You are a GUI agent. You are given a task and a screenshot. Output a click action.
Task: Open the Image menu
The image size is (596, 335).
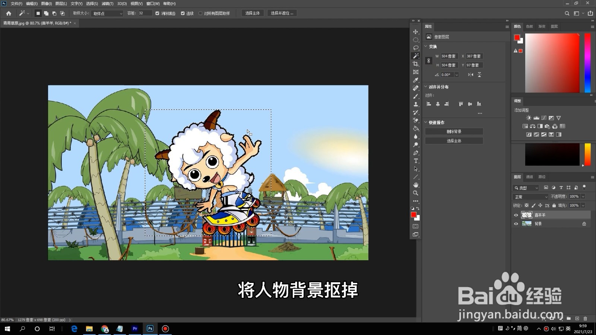[47, 3]
